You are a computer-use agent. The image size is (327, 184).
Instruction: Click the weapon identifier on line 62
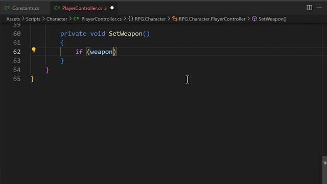click(x=101, y=52)
